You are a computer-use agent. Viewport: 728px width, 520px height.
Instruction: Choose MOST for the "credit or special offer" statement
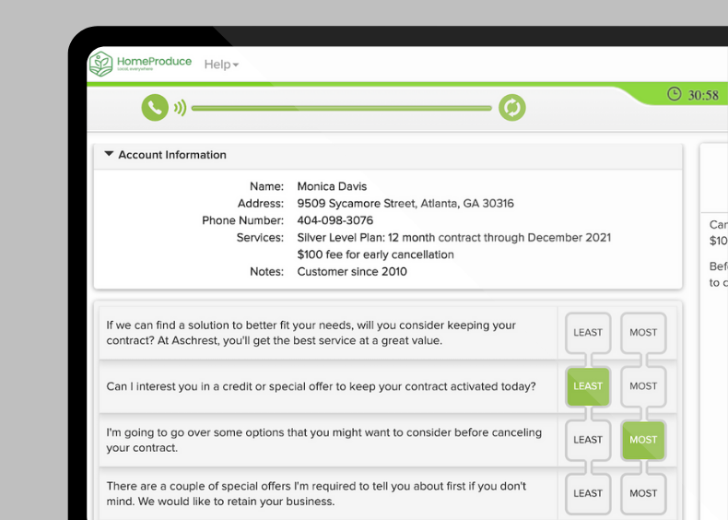(642, 386)
